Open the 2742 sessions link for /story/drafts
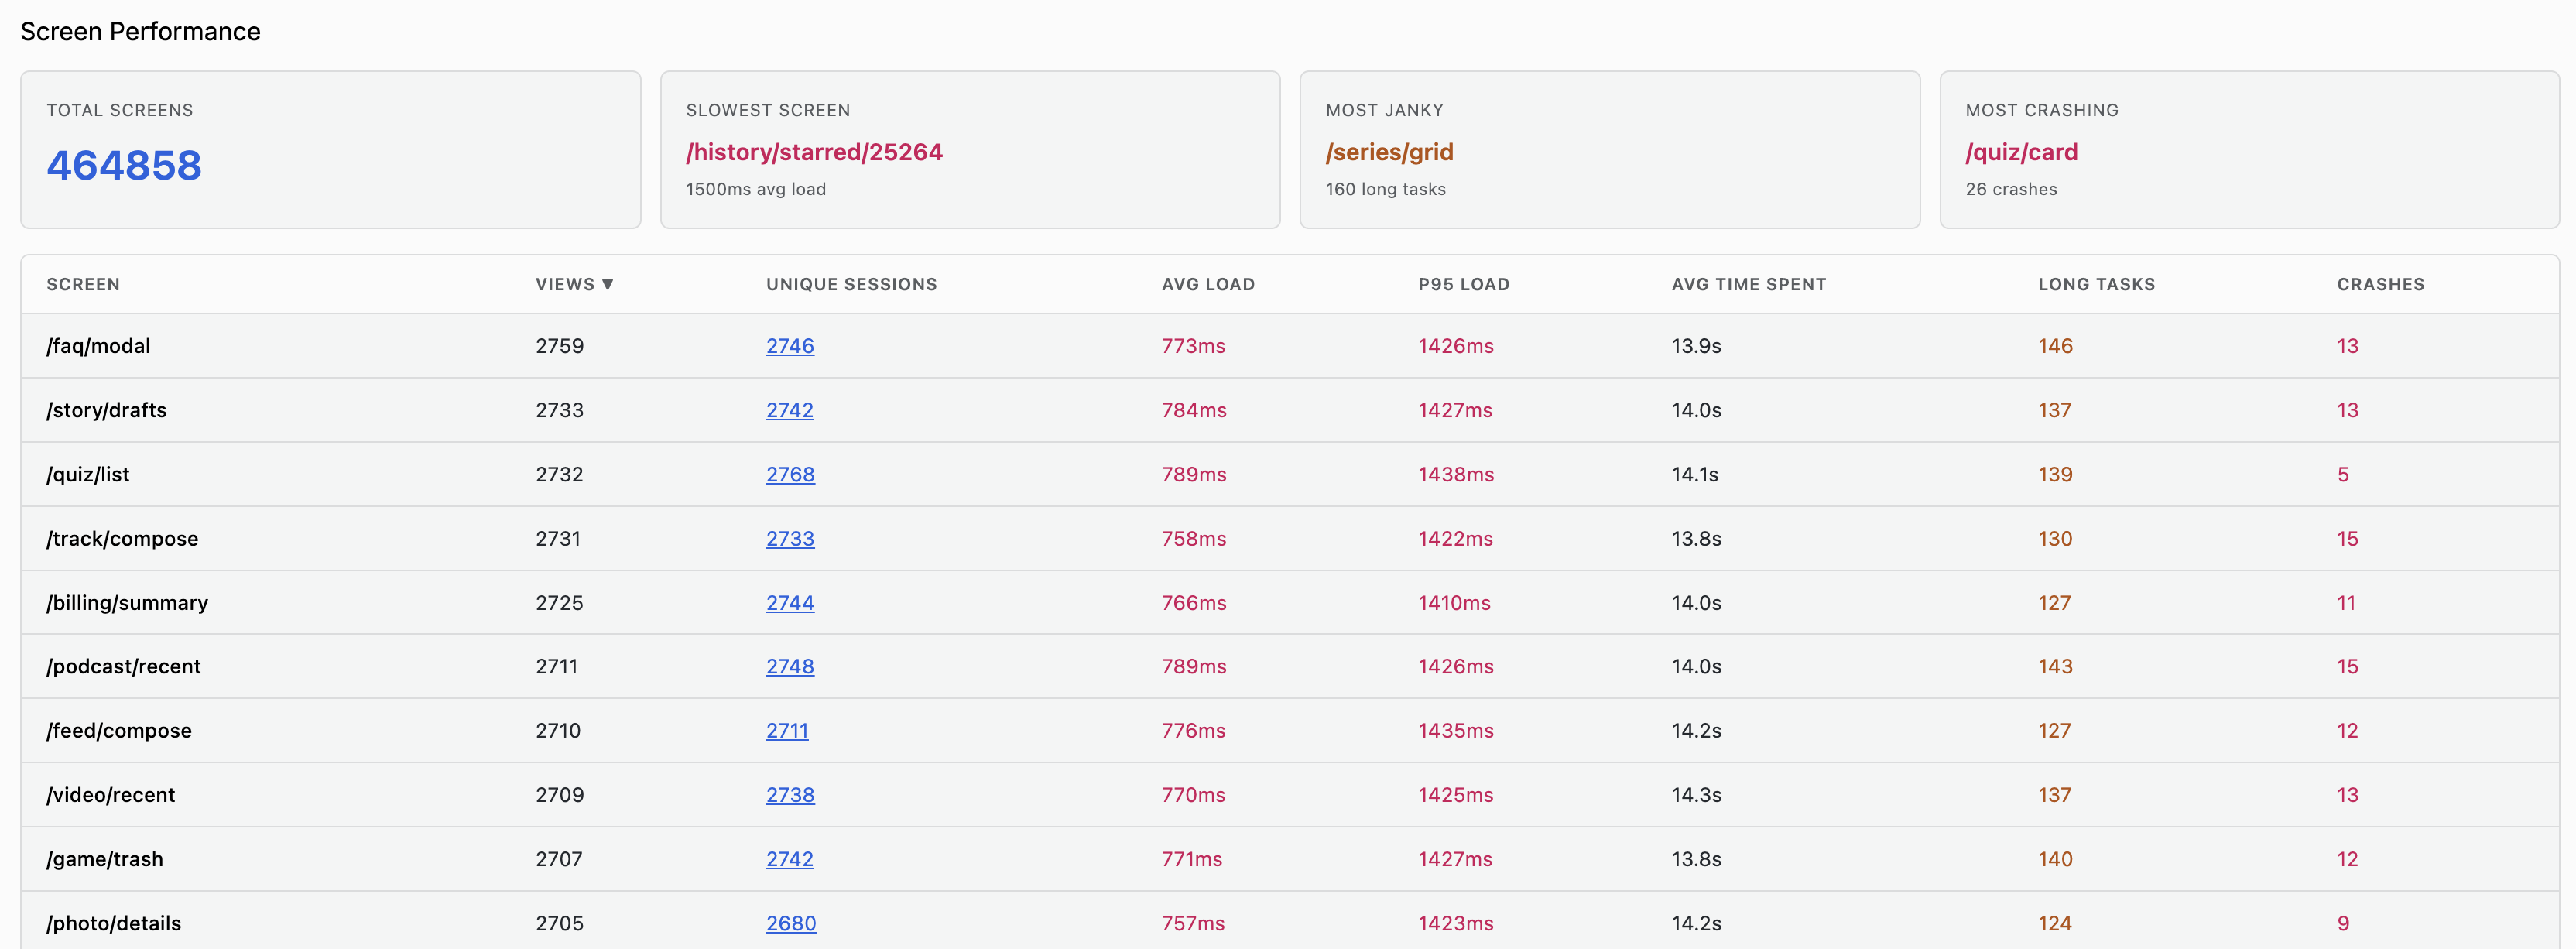Viewport: 2576px width, 949px height. 790,410
